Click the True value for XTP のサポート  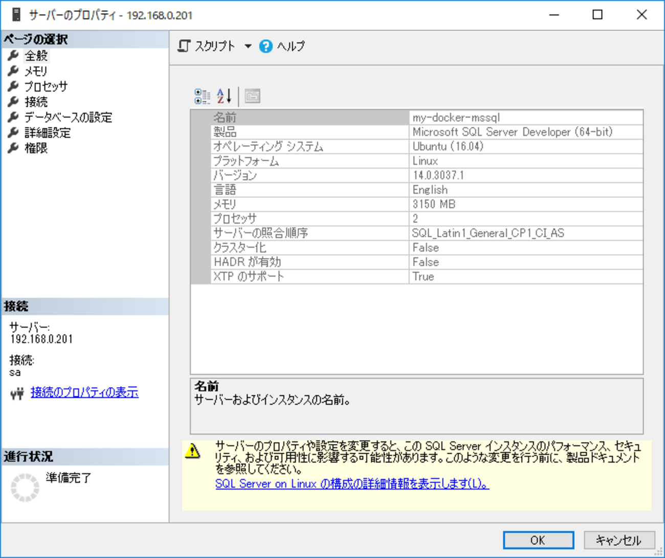pos(424,276)
